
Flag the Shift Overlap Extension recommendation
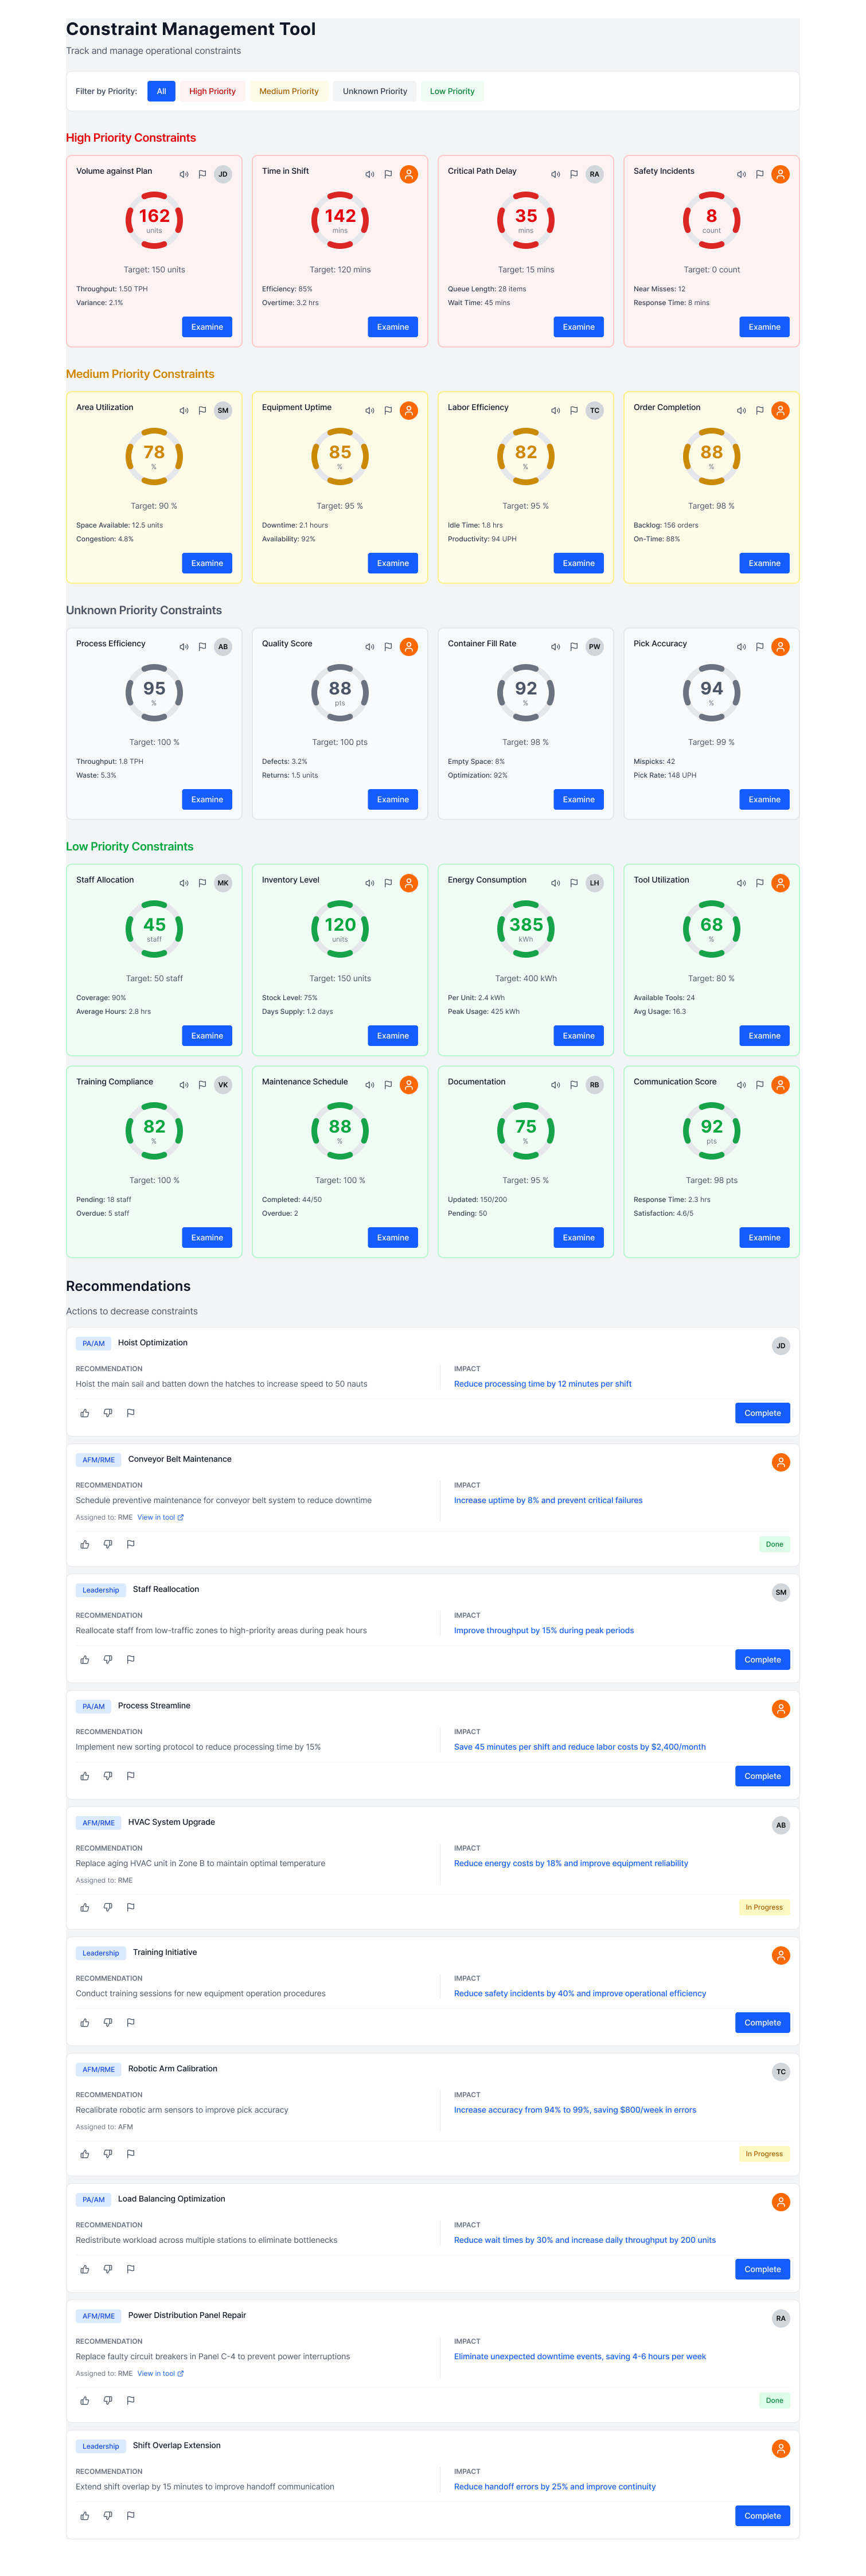click(x=131, y=2515)
